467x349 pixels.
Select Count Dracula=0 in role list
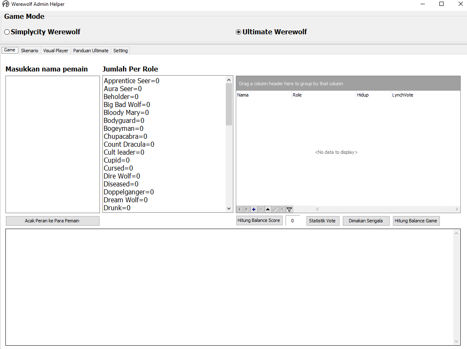(129, 145)
